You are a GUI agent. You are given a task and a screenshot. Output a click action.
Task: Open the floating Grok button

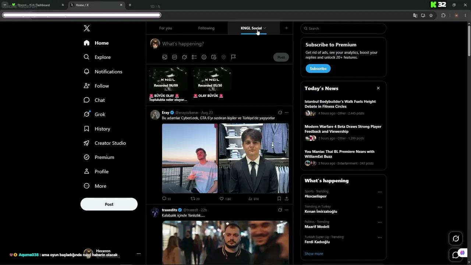456,239
